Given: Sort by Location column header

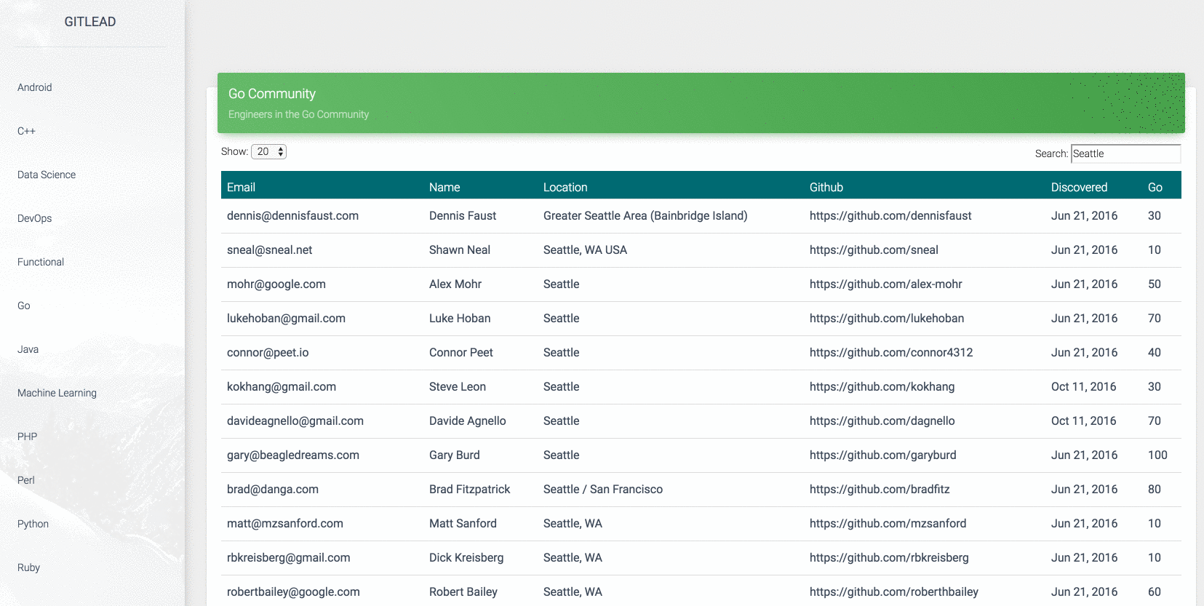Looking at the screenshot, I should [x=565, y=187].
